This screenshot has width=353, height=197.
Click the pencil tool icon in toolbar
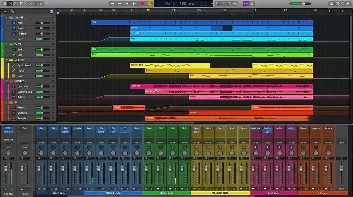pos(224,4)
